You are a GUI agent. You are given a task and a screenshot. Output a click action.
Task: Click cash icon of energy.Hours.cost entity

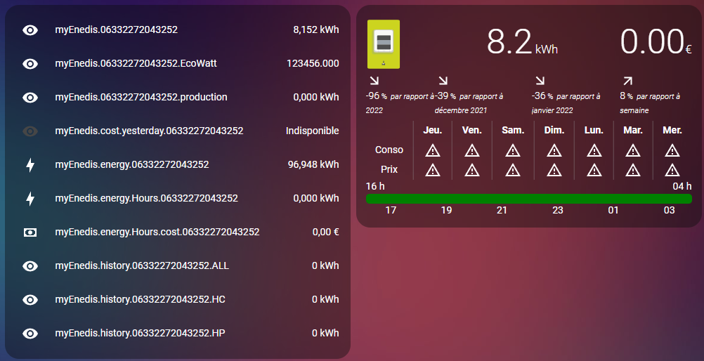click(30, 232)
